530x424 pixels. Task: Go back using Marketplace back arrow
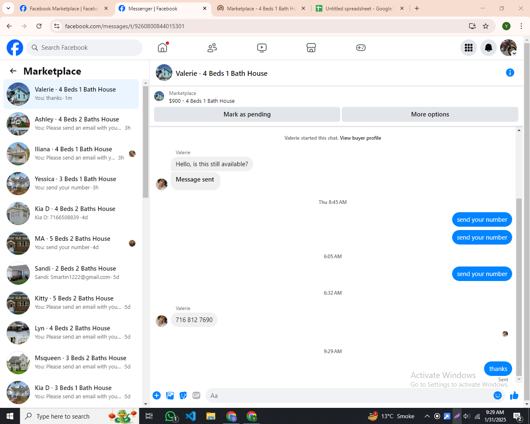point(13,71)
